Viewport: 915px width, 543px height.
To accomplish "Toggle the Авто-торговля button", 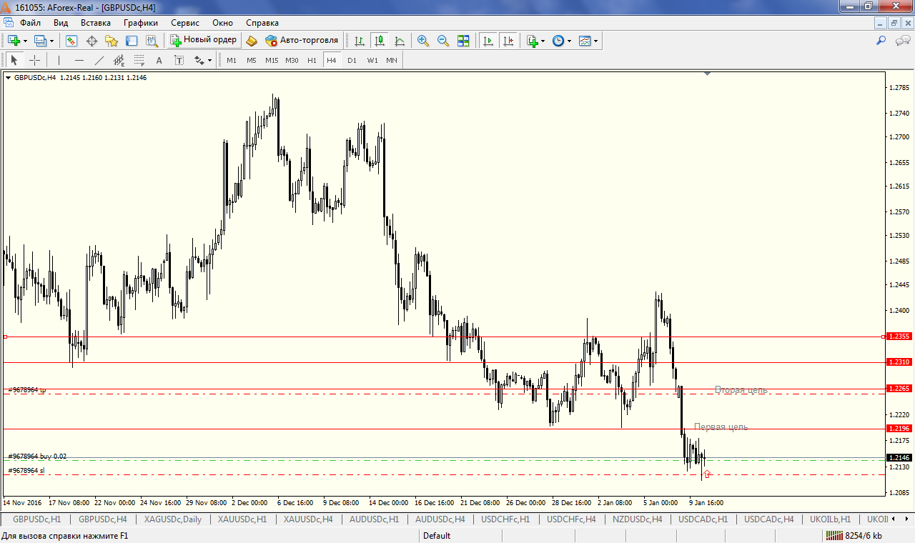I will (301, 41).
